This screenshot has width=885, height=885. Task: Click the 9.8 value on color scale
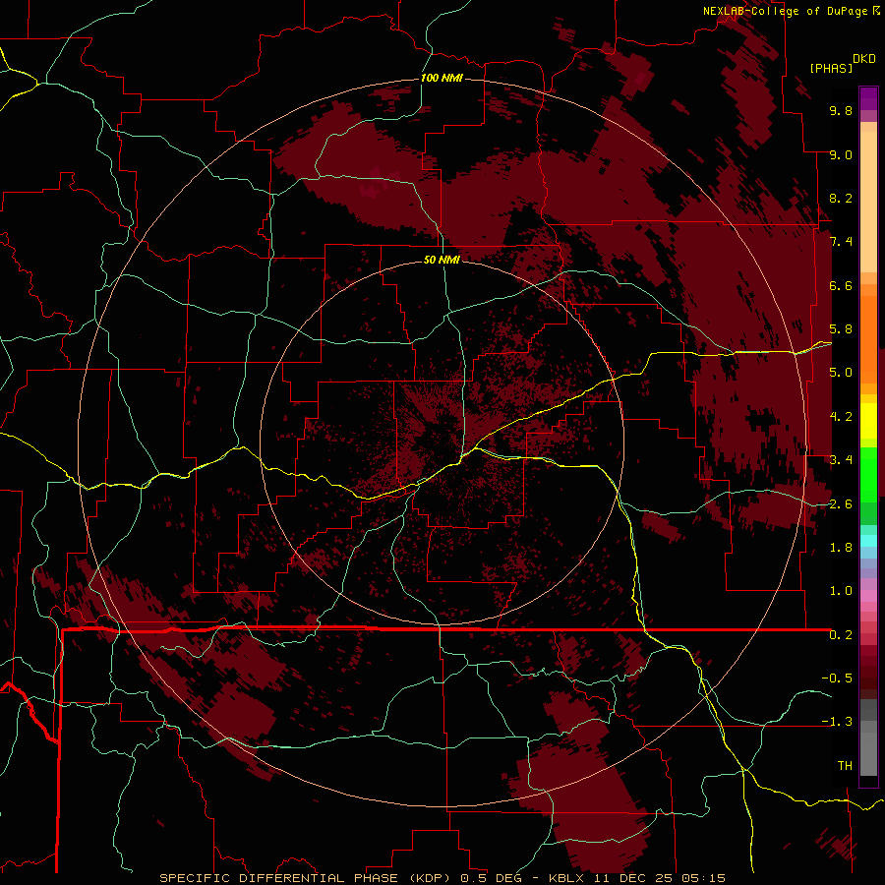[x=841, y=110]
